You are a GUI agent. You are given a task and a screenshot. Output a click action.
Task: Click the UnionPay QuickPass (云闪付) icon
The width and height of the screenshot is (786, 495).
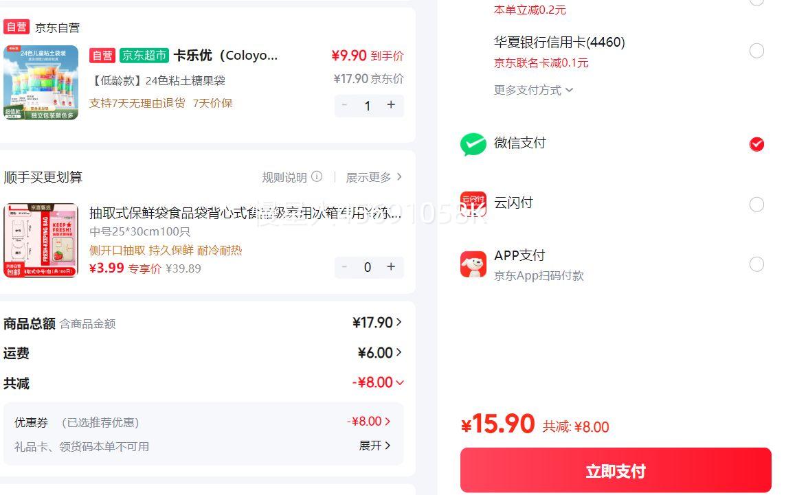pos(473,204)
